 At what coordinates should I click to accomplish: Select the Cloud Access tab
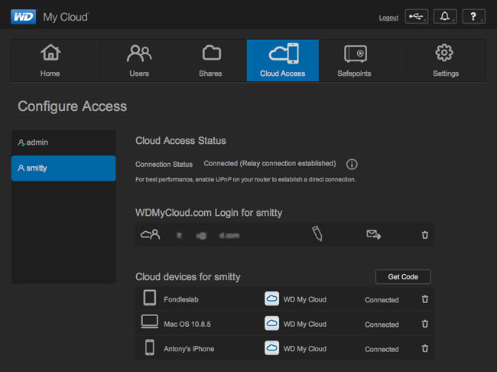283,60
